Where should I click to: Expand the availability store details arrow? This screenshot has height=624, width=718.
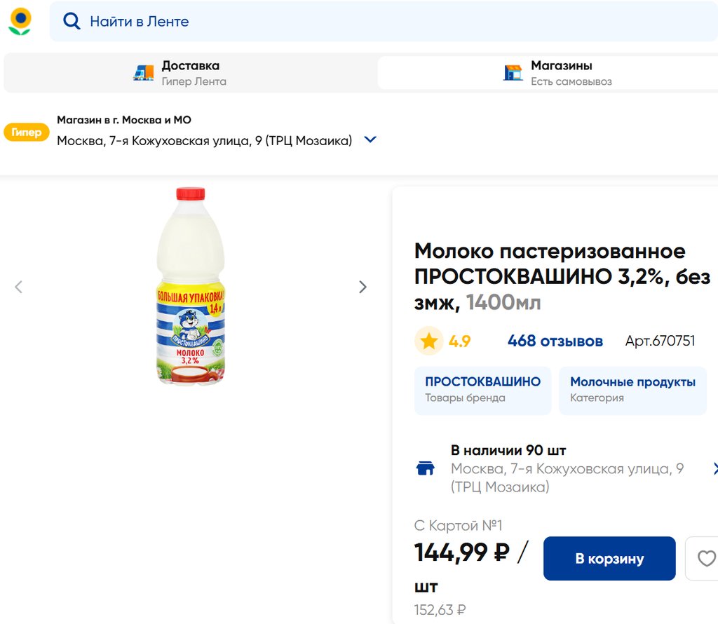coord(714,468)
